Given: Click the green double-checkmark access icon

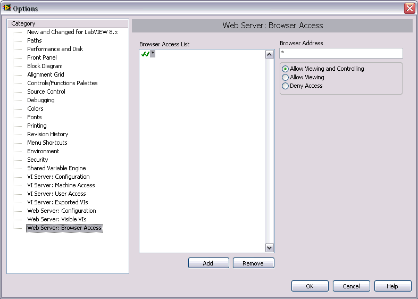Looking at the screenshot, I should tap(145, 54).
